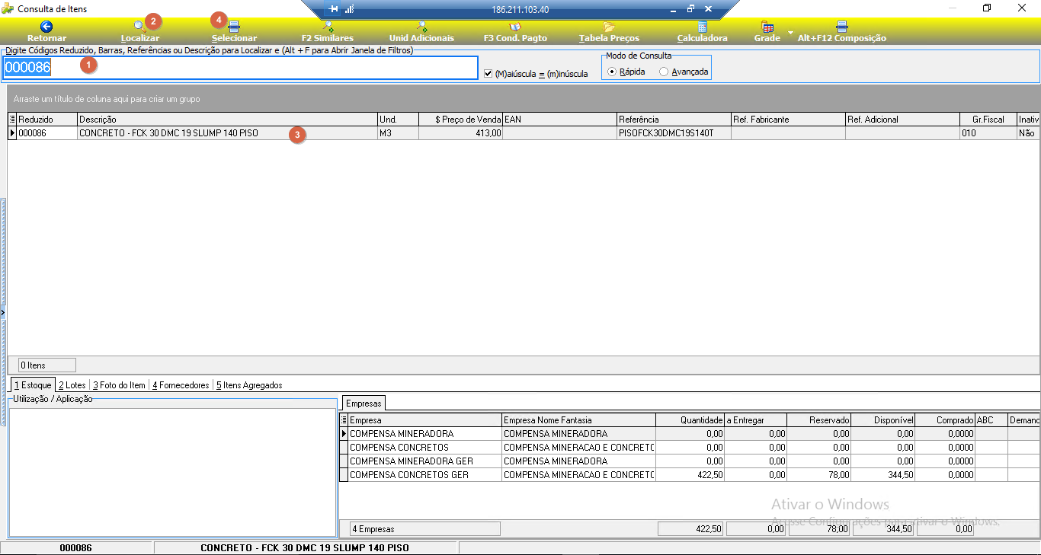The width and height of the screenshot is (1041, 555).
Task: Open Tabela Preços folder icon
Action: point(609,27)
